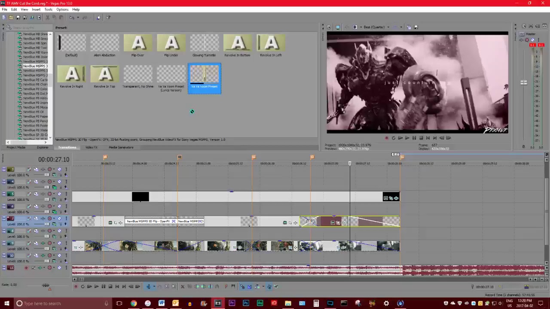550x309 pixels.
Task: Toggle preview on external monitor
Action: point(338,27)
